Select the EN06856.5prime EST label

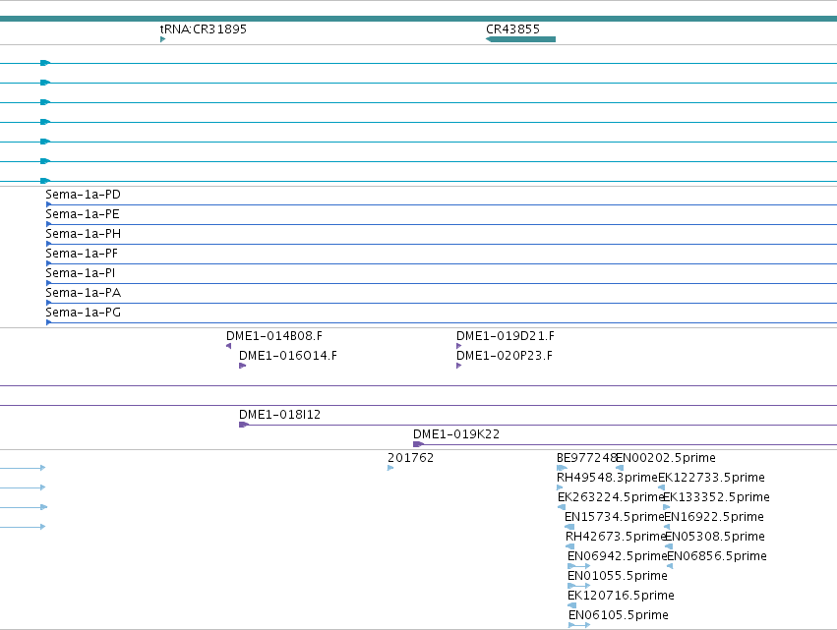[717, 557]
